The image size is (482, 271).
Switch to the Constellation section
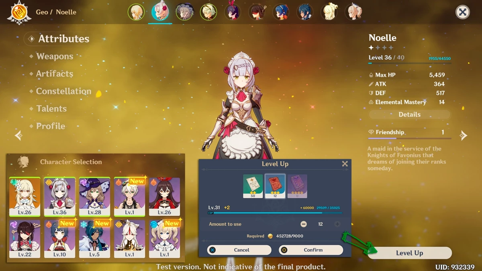coord(63,91)
